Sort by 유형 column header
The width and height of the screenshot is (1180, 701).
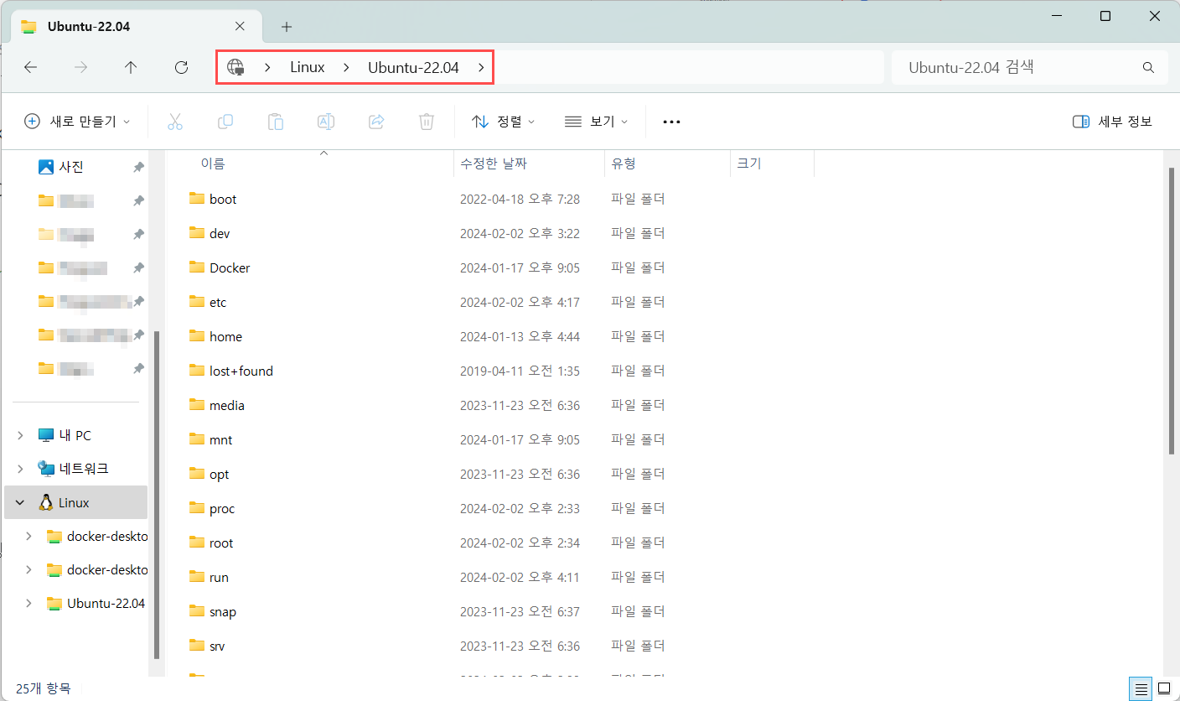click(624, 164)
